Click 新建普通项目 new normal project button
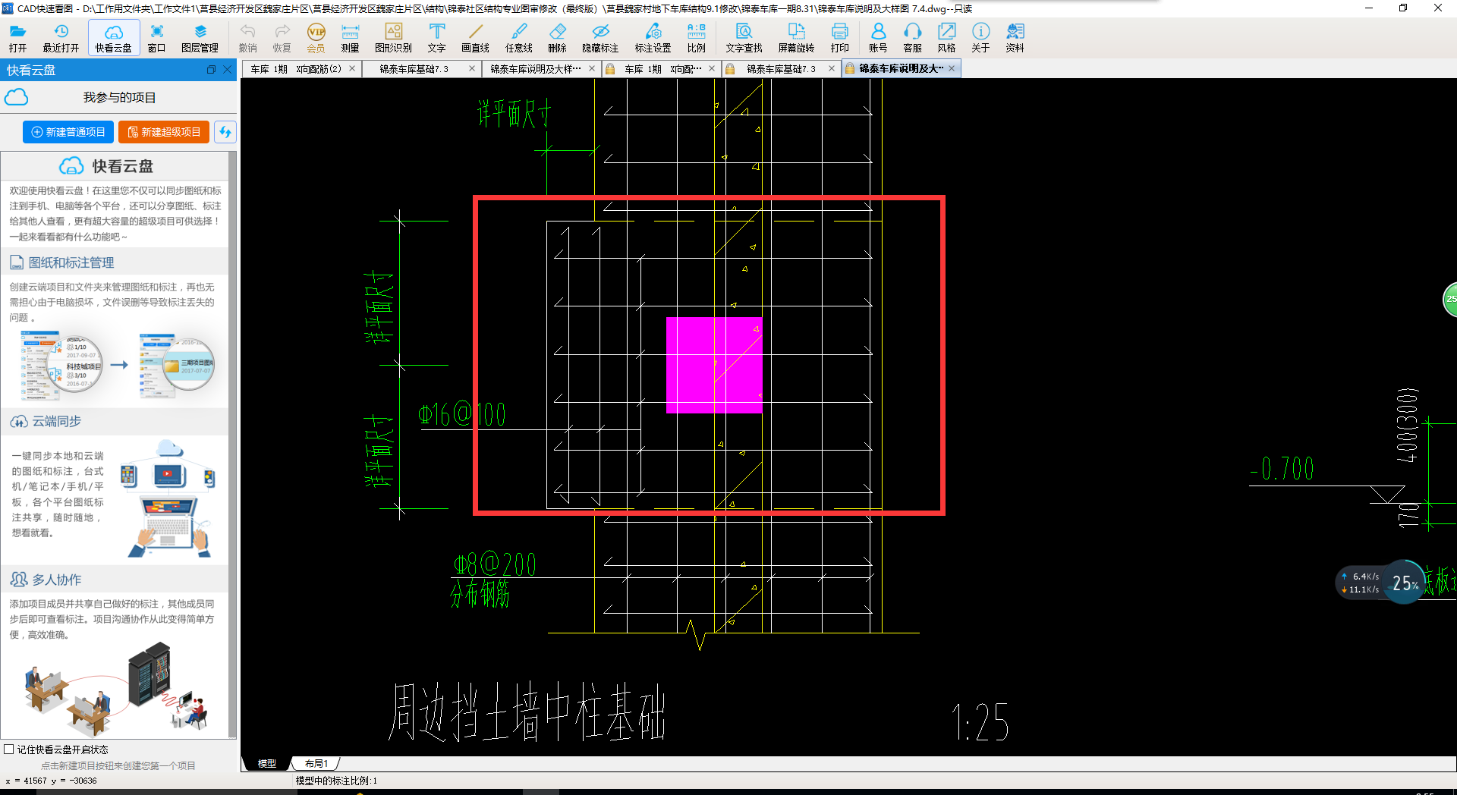Image resolution: width=1457 pixels, height=795 pixels. [x=68, y=132]
